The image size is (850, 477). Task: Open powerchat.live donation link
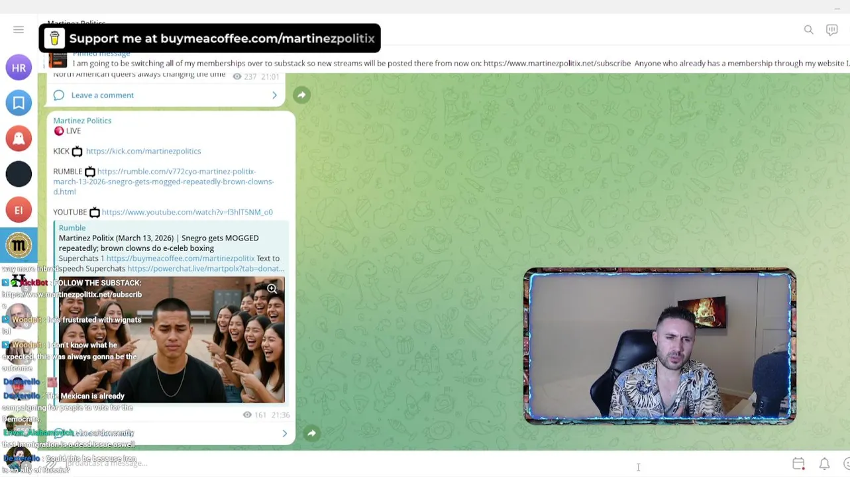205,268
